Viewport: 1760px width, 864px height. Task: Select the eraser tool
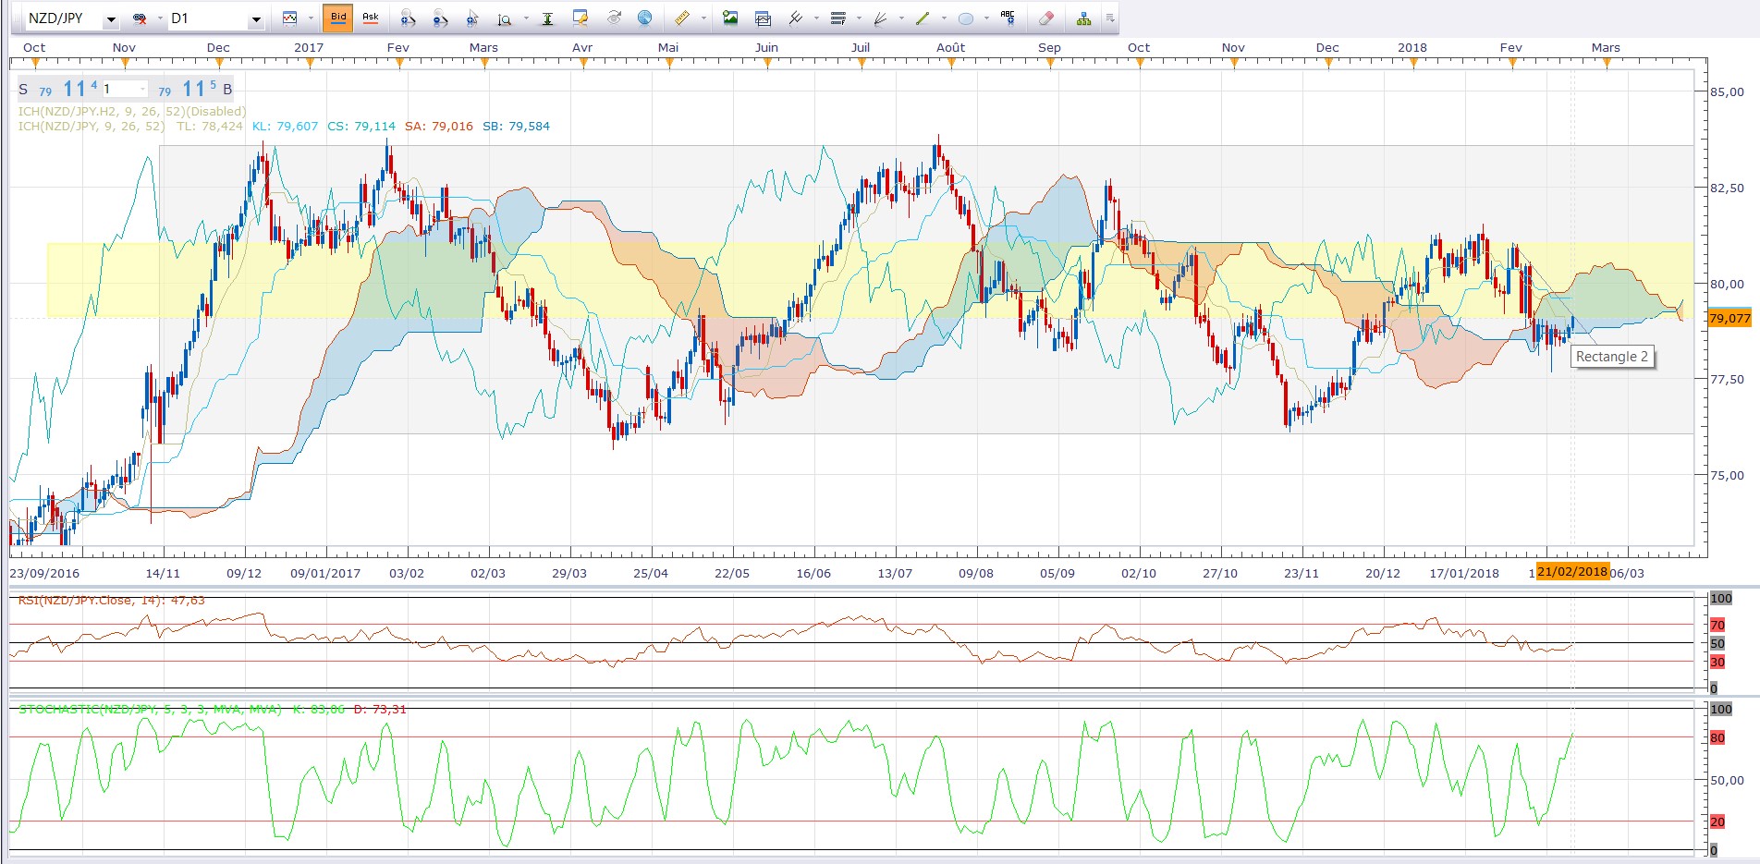1046,18
